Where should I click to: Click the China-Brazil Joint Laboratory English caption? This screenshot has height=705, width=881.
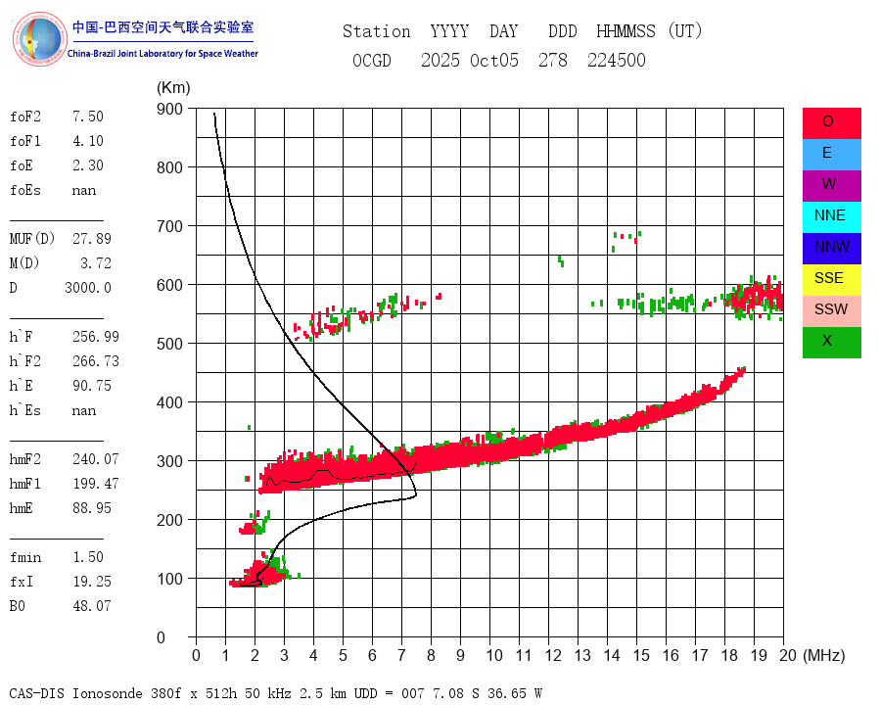pos(162,54)
